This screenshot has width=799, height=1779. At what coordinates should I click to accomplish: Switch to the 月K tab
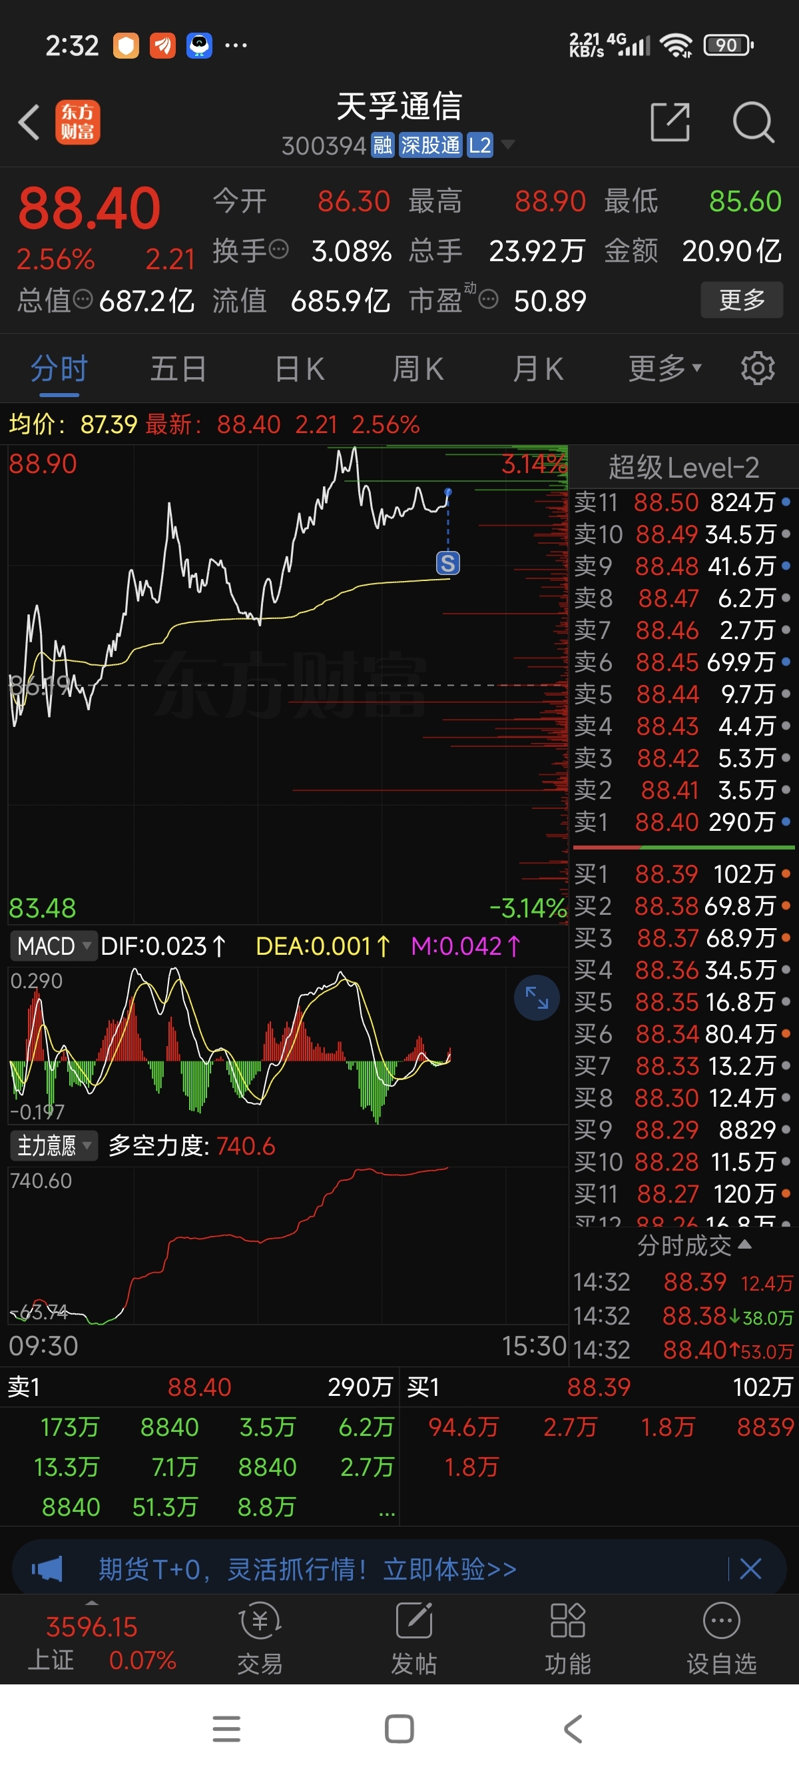538,368
